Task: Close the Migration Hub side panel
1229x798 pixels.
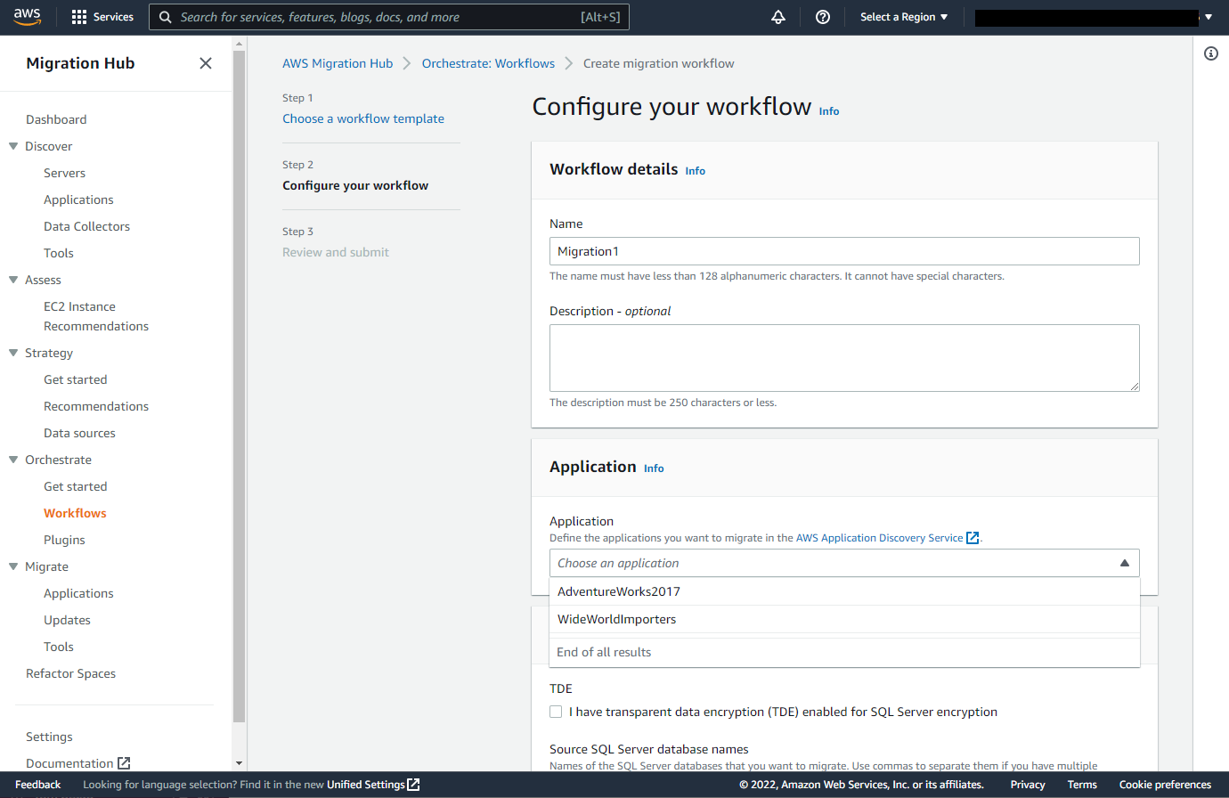Action: (206, 63)
